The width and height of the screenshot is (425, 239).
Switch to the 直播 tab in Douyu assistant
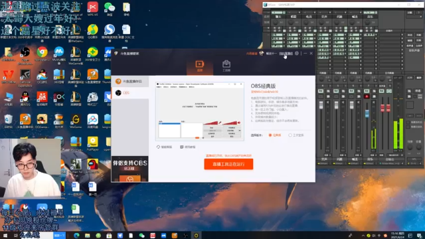pos(199,66)
